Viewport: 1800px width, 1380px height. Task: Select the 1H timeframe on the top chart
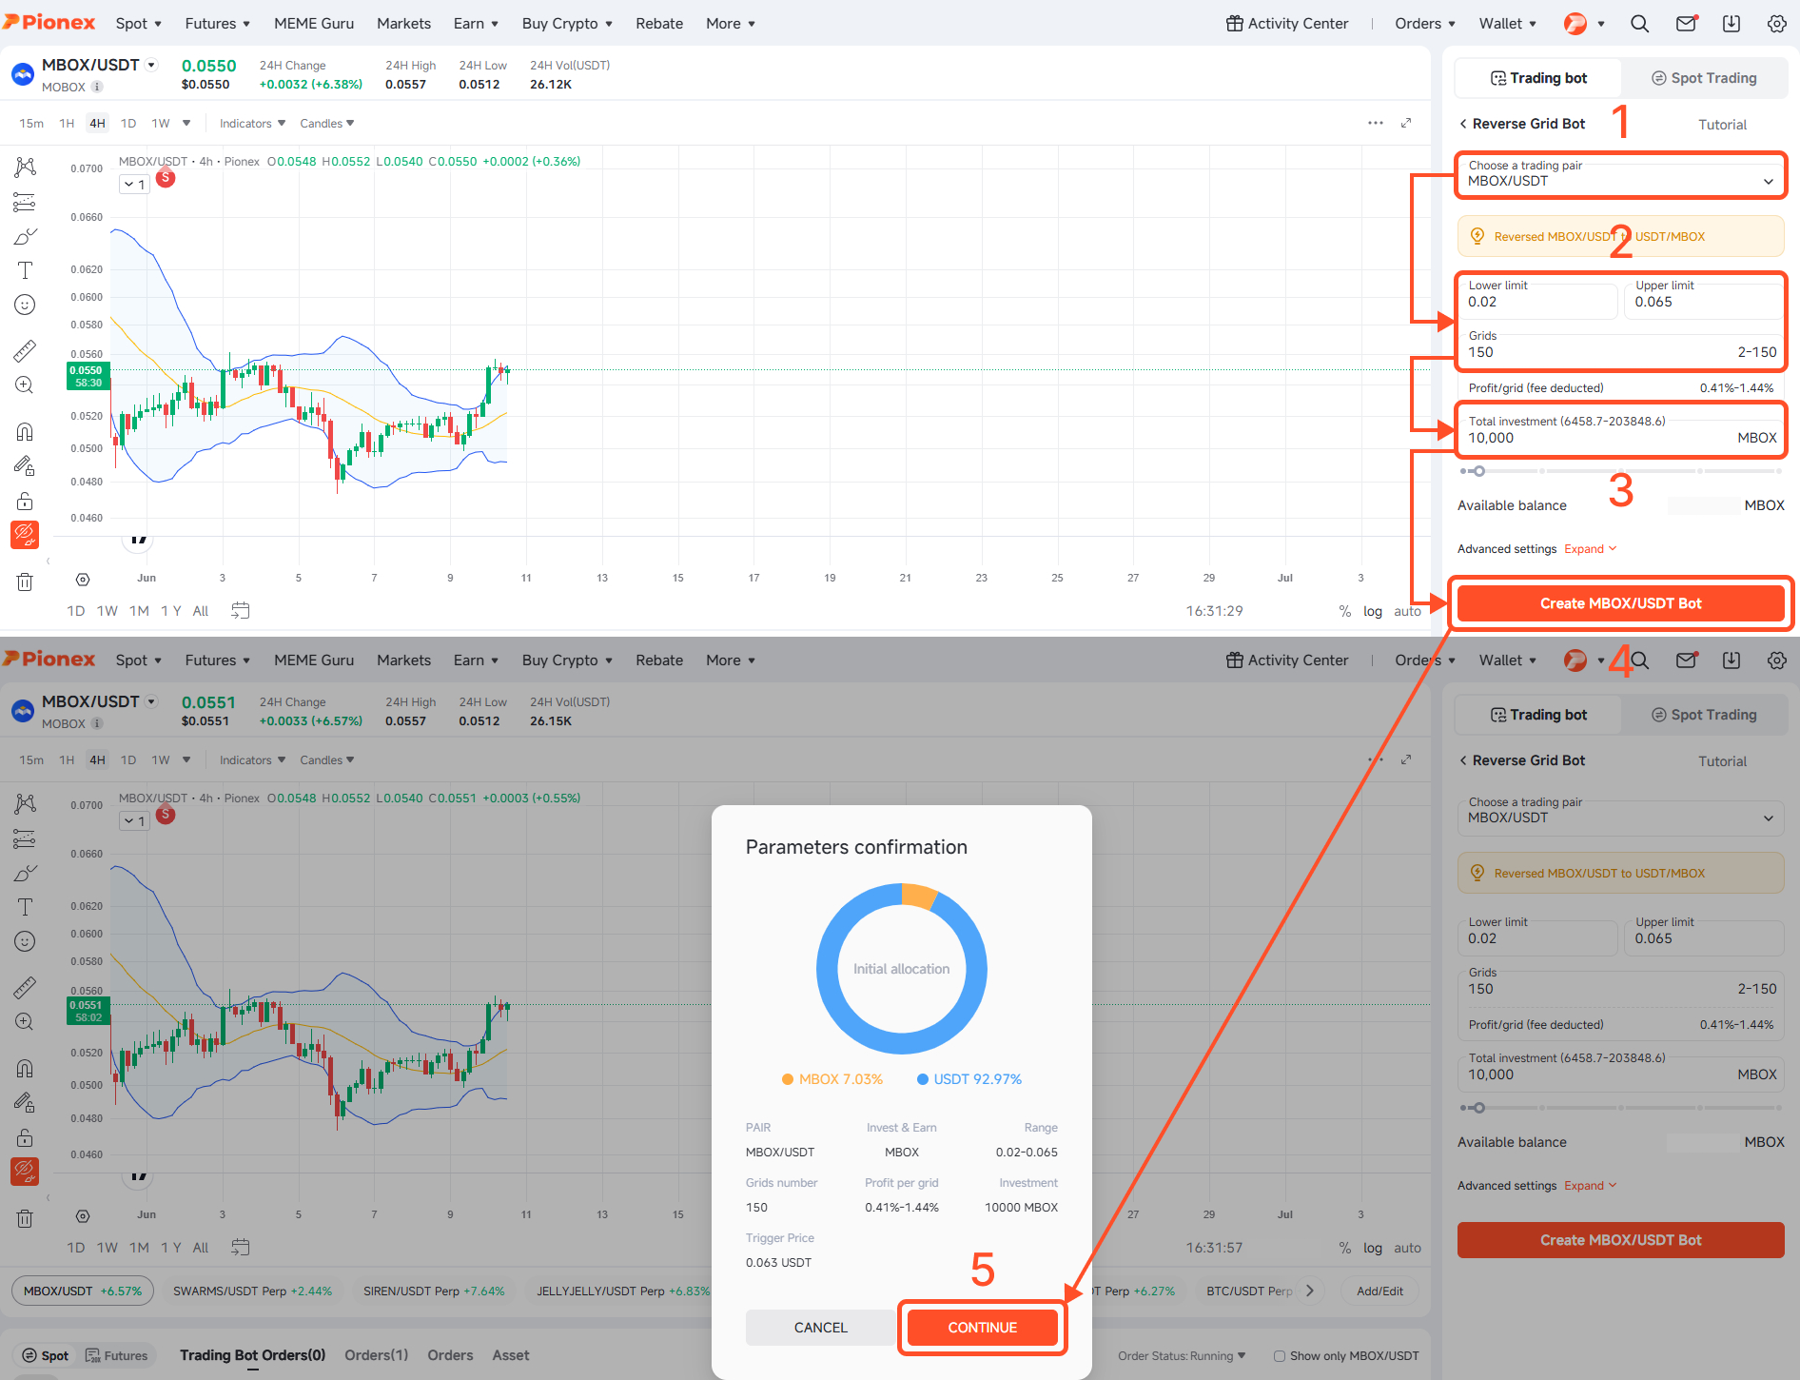click(x=67, y=124)
